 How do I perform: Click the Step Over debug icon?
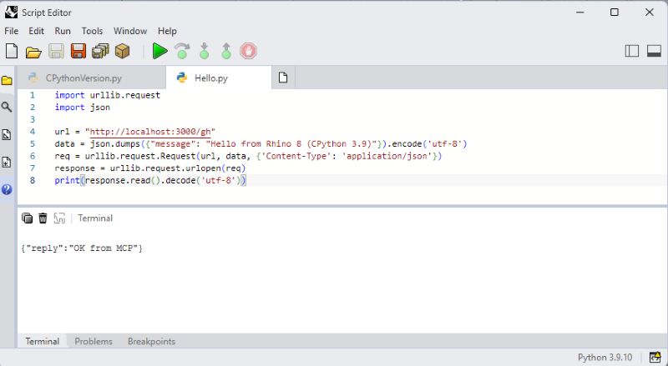[x=182, y=51]
